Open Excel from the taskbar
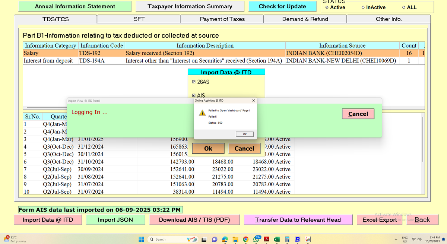 (277, 239)
